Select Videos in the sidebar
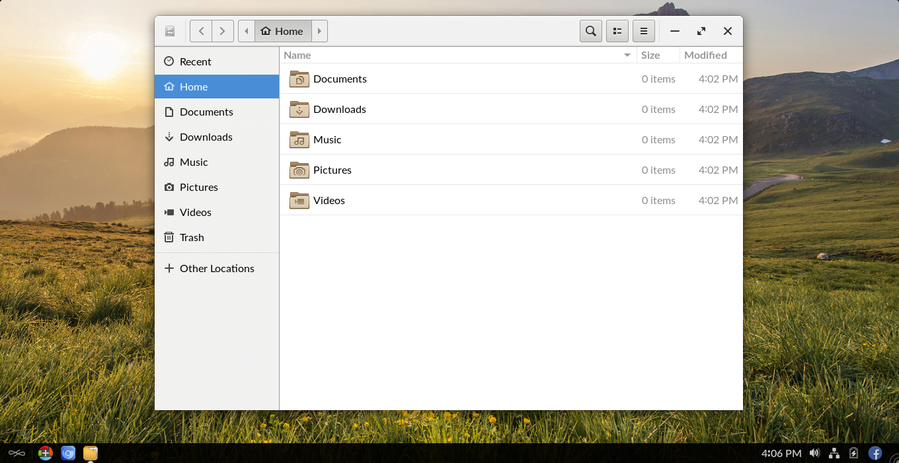 pos(217,212)
